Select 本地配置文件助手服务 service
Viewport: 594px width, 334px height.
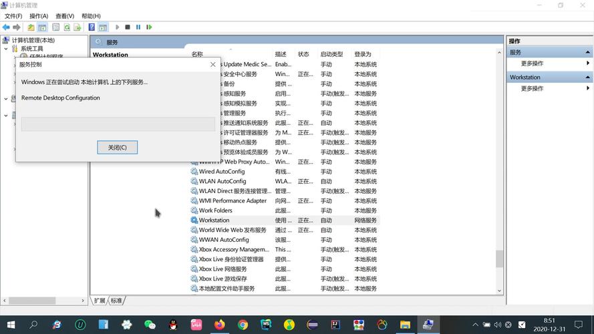coord(227,289)
